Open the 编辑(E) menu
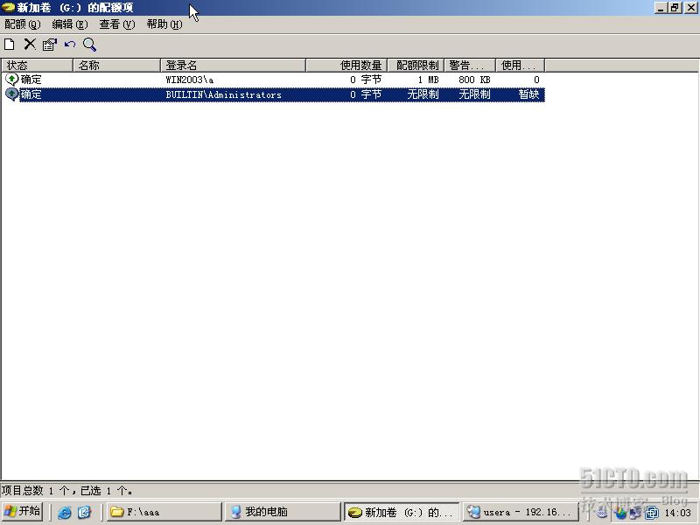 [x=70, y=24]
